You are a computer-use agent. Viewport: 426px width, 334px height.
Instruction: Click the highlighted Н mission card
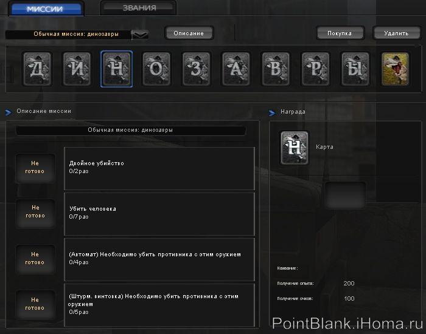coord(116,69)
